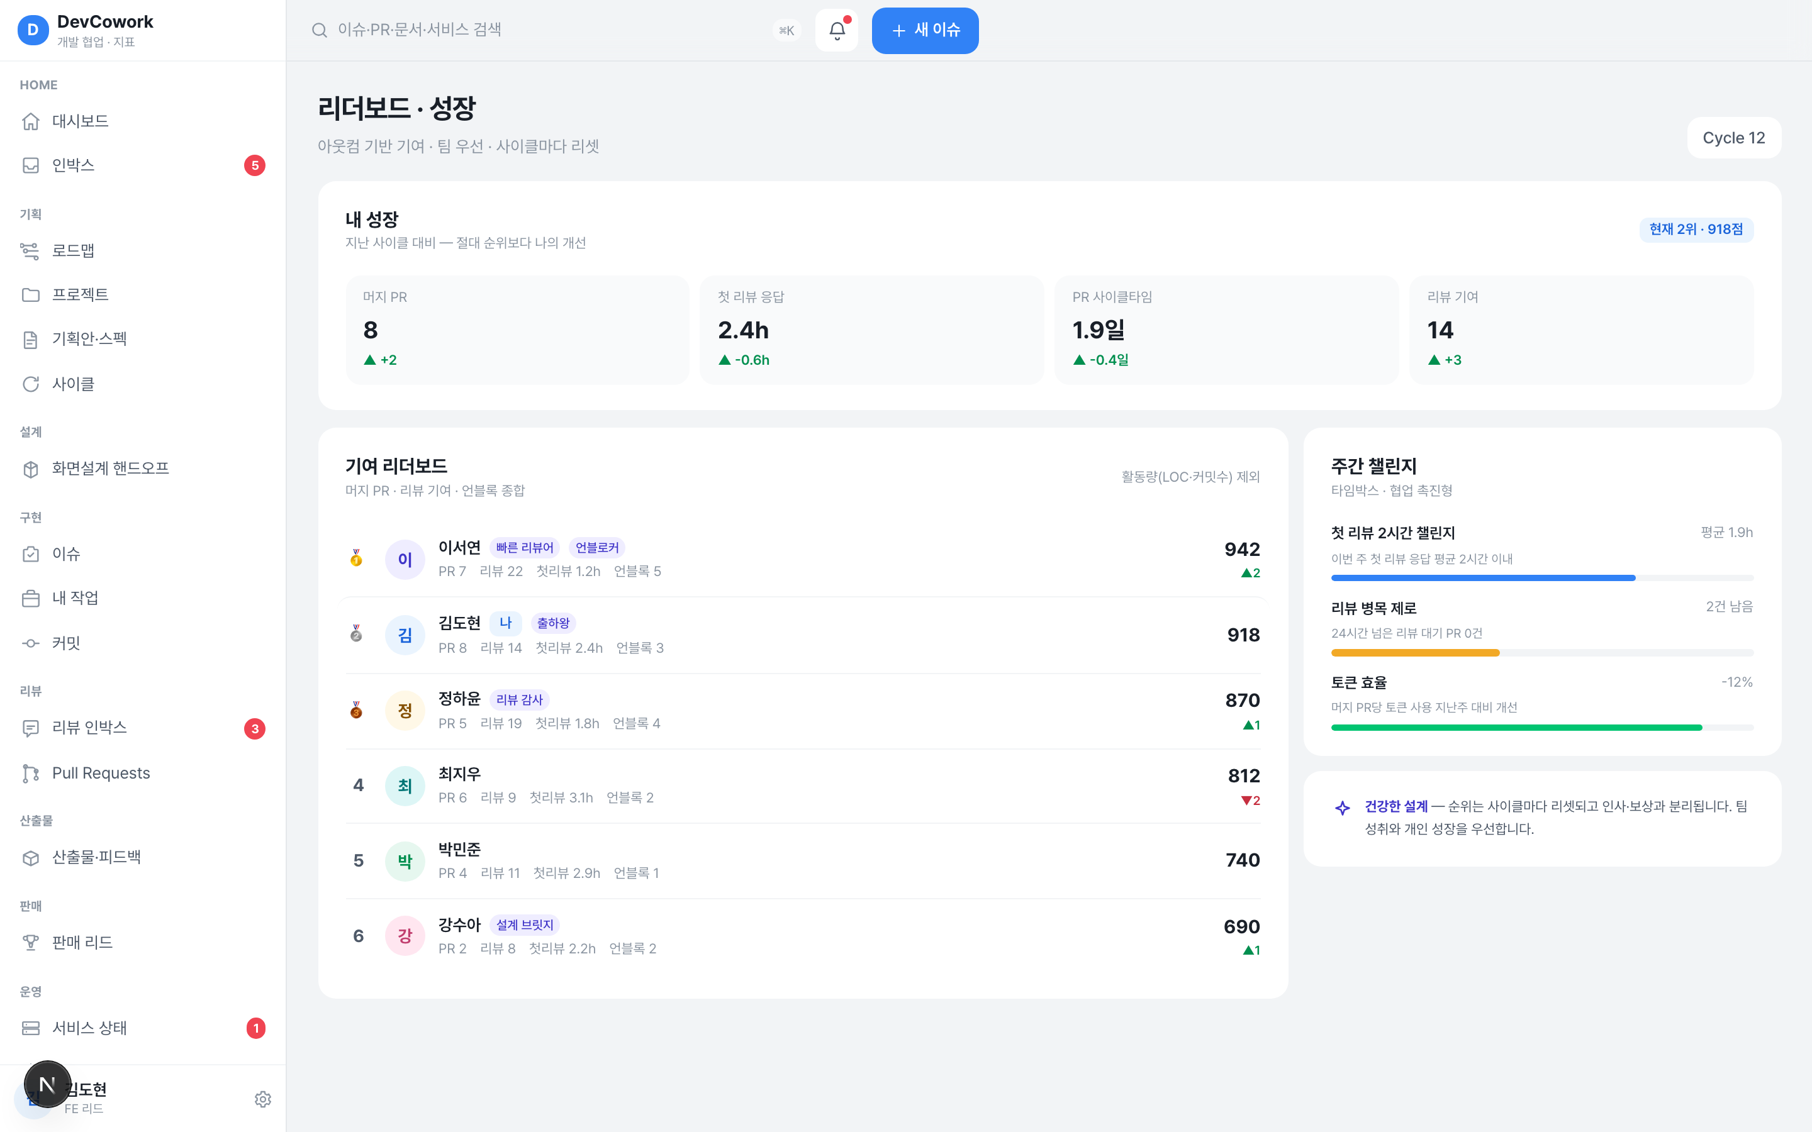This screenshot has height=1132, width=1812.
Task: Open the 프로젝트 folder icon
Action: [x=31, y=295]
